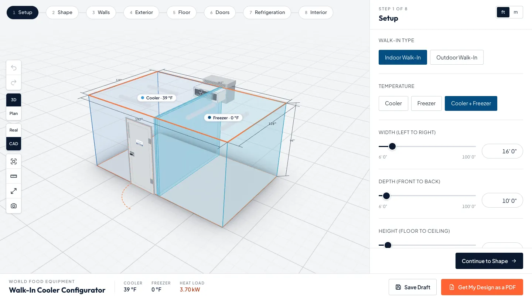
Task: Go to step 7 Refrigeration
Action: pyautogui.click(x=267, y=12)
